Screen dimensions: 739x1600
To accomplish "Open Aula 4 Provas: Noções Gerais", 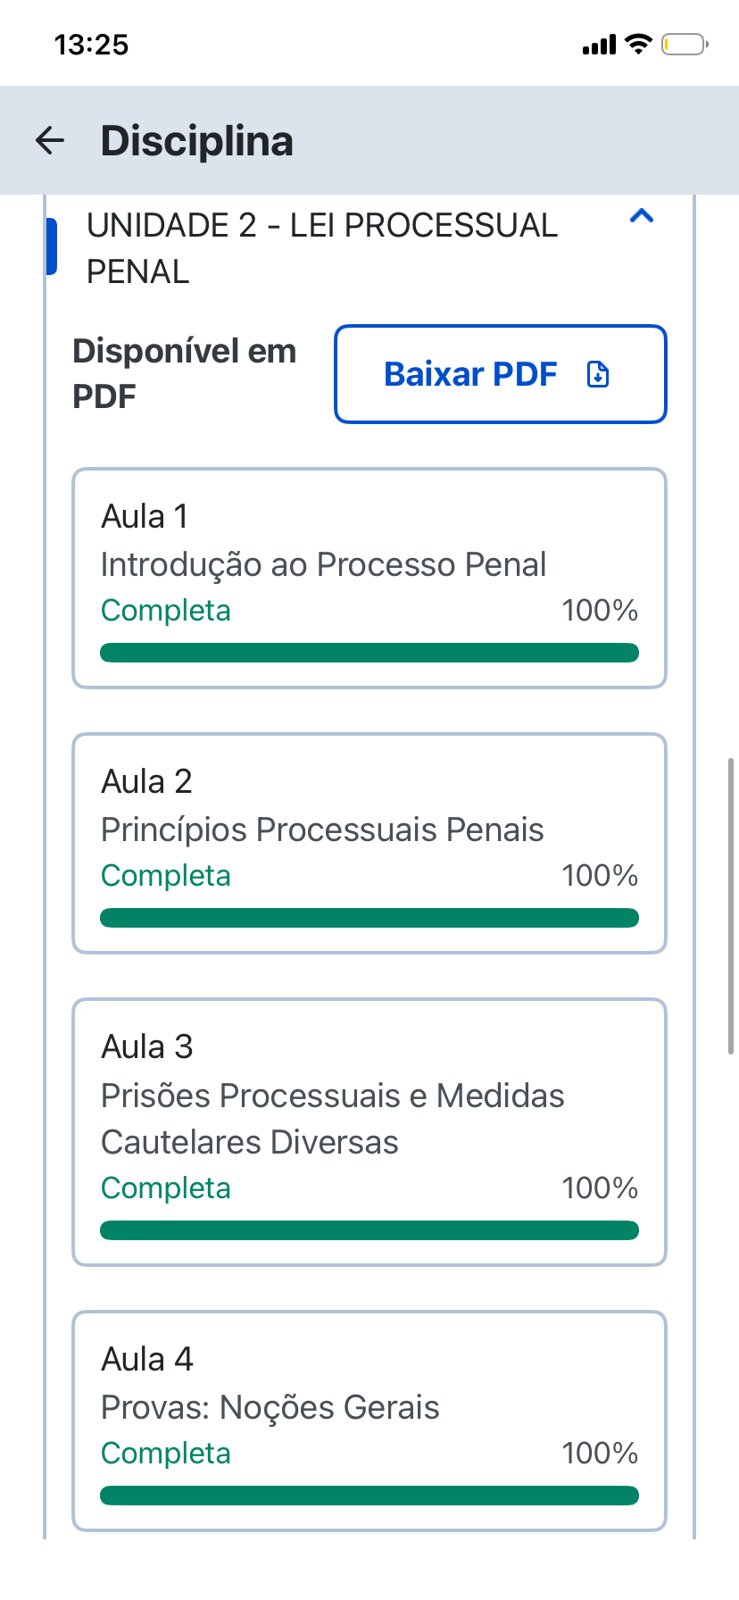I will click(x=369, y=1421).
